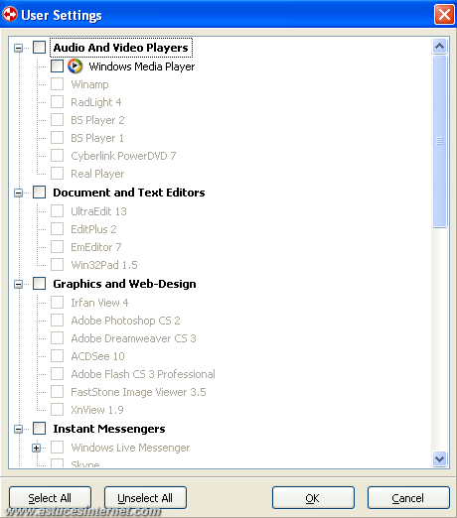Click the scrollbar down arrow
Screen dimensions: 457x518
point(439,458)
